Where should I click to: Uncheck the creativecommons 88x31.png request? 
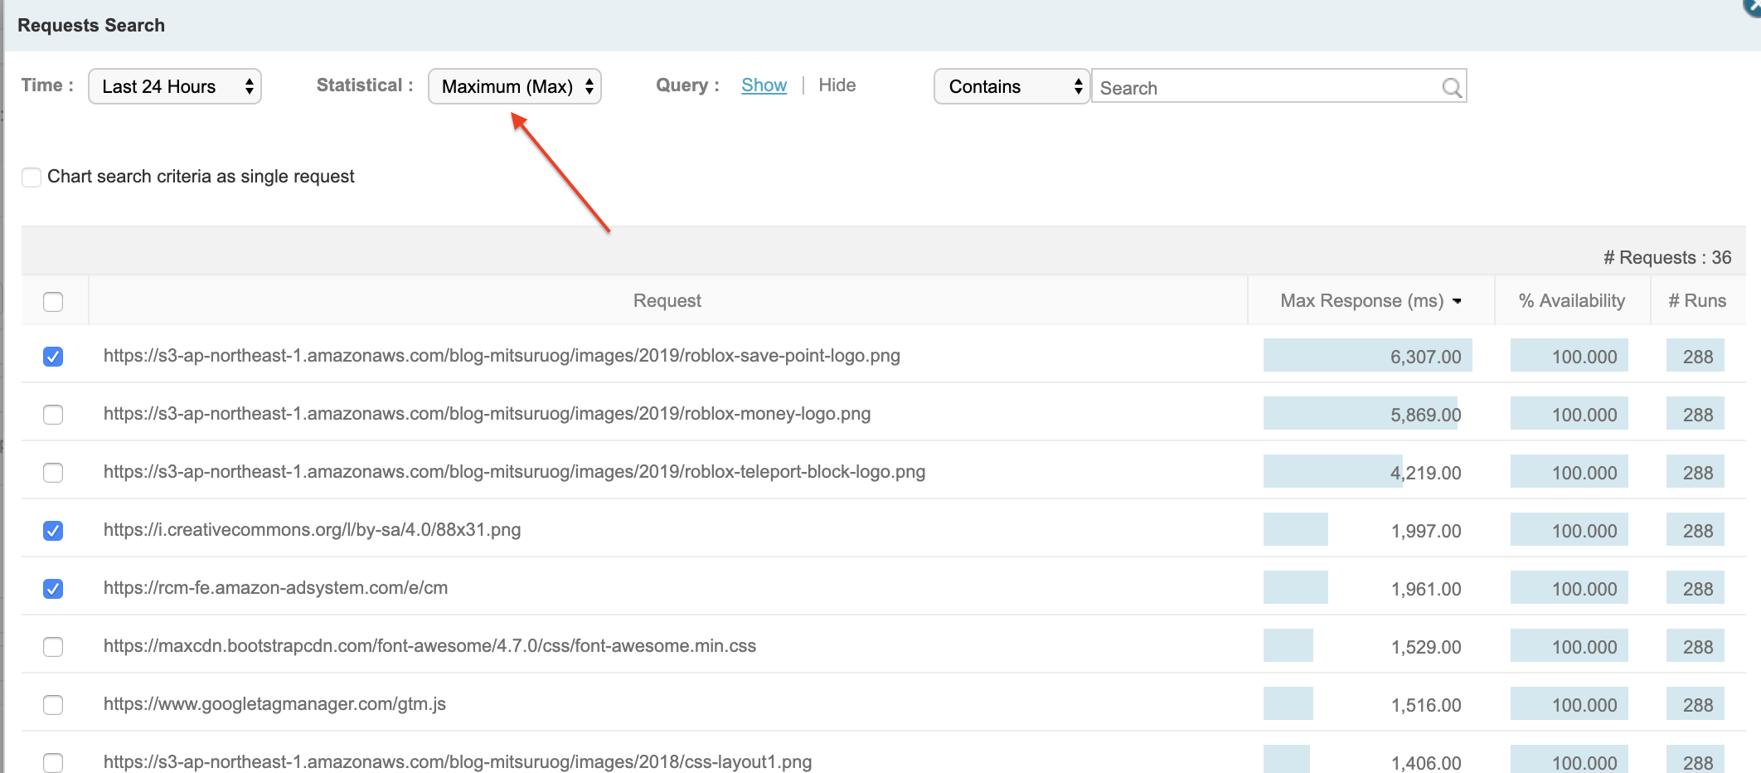pos(53,531)
